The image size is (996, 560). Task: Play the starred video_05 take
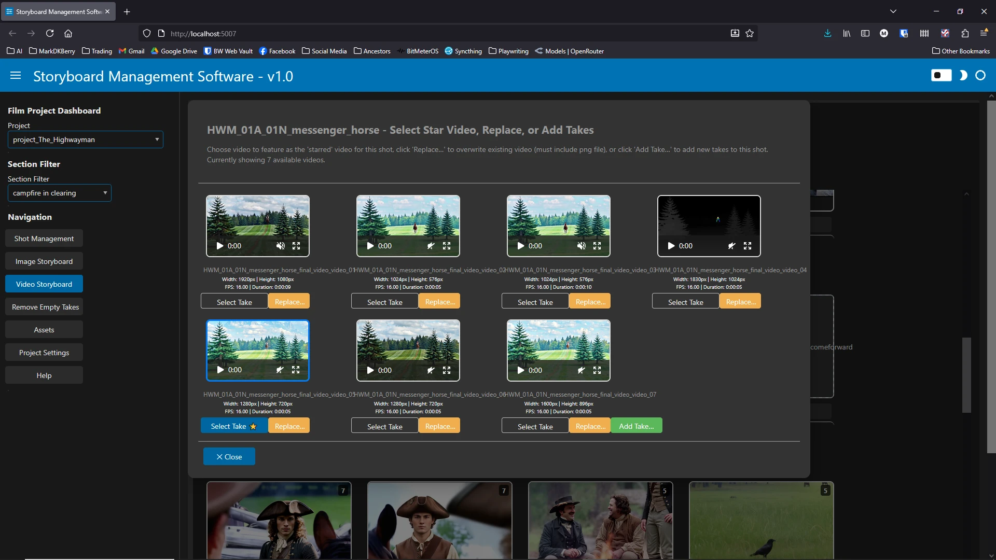(220, 370)
